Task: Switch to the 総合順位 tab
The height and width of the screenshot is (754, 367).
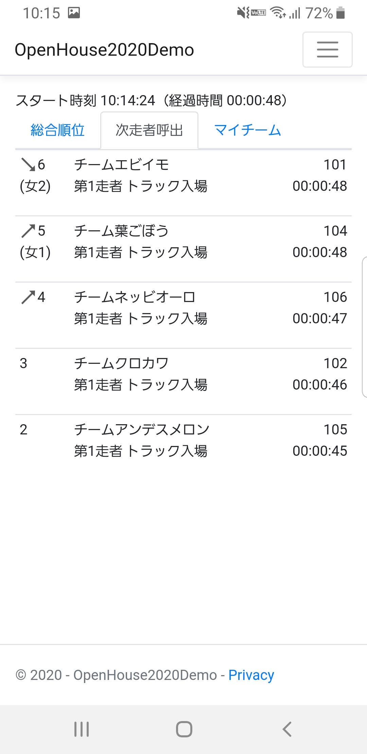Action: pyautogui.click(x=57, y=130)
